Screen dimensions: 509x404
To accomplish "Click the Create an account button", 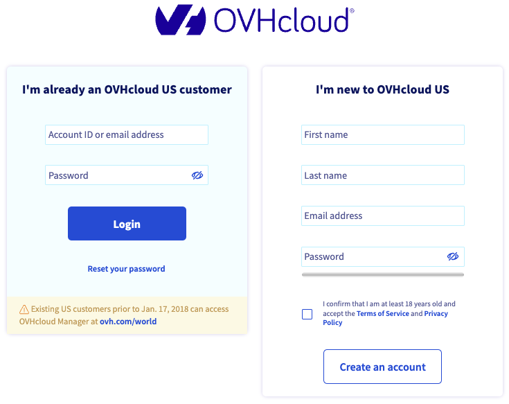I will tap(382, 367).
